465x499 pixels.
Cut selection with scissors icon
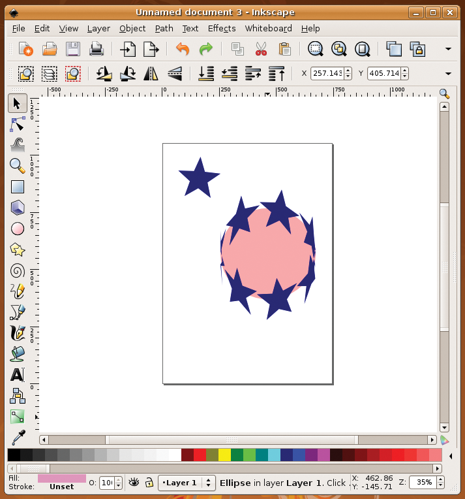point(261,49)
